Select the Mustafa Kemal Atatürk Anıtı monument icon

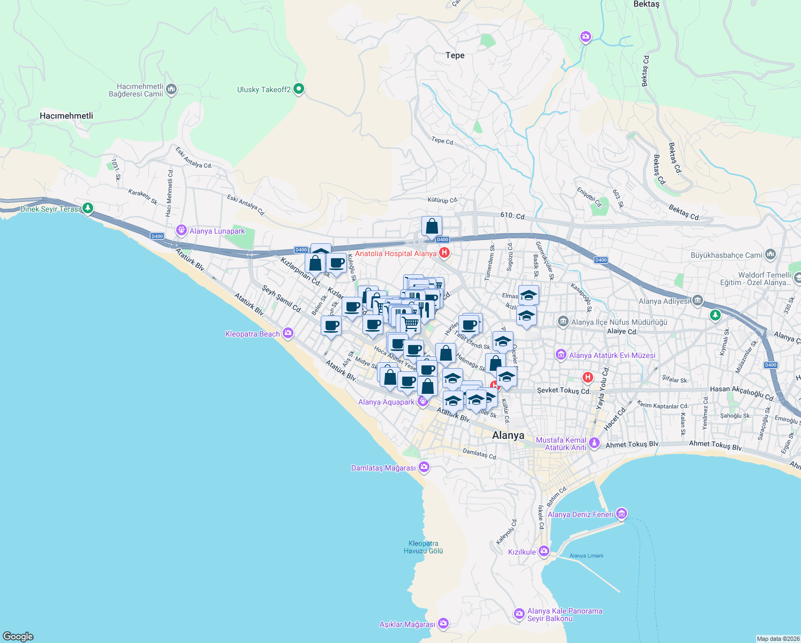pos(594,443)
